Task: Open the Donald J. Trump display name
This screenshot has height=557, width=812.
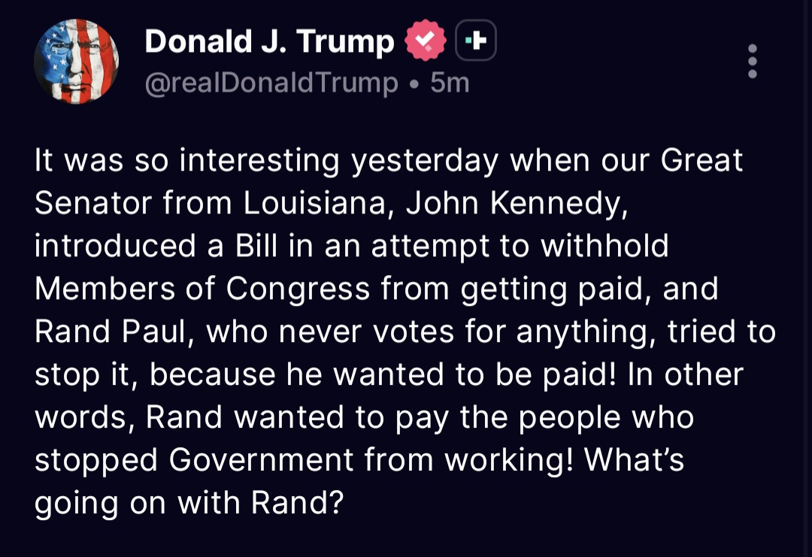Action: 269,41
